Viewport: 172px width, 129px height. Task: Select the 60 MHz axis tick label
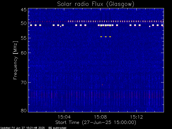[x=24, y=53]
